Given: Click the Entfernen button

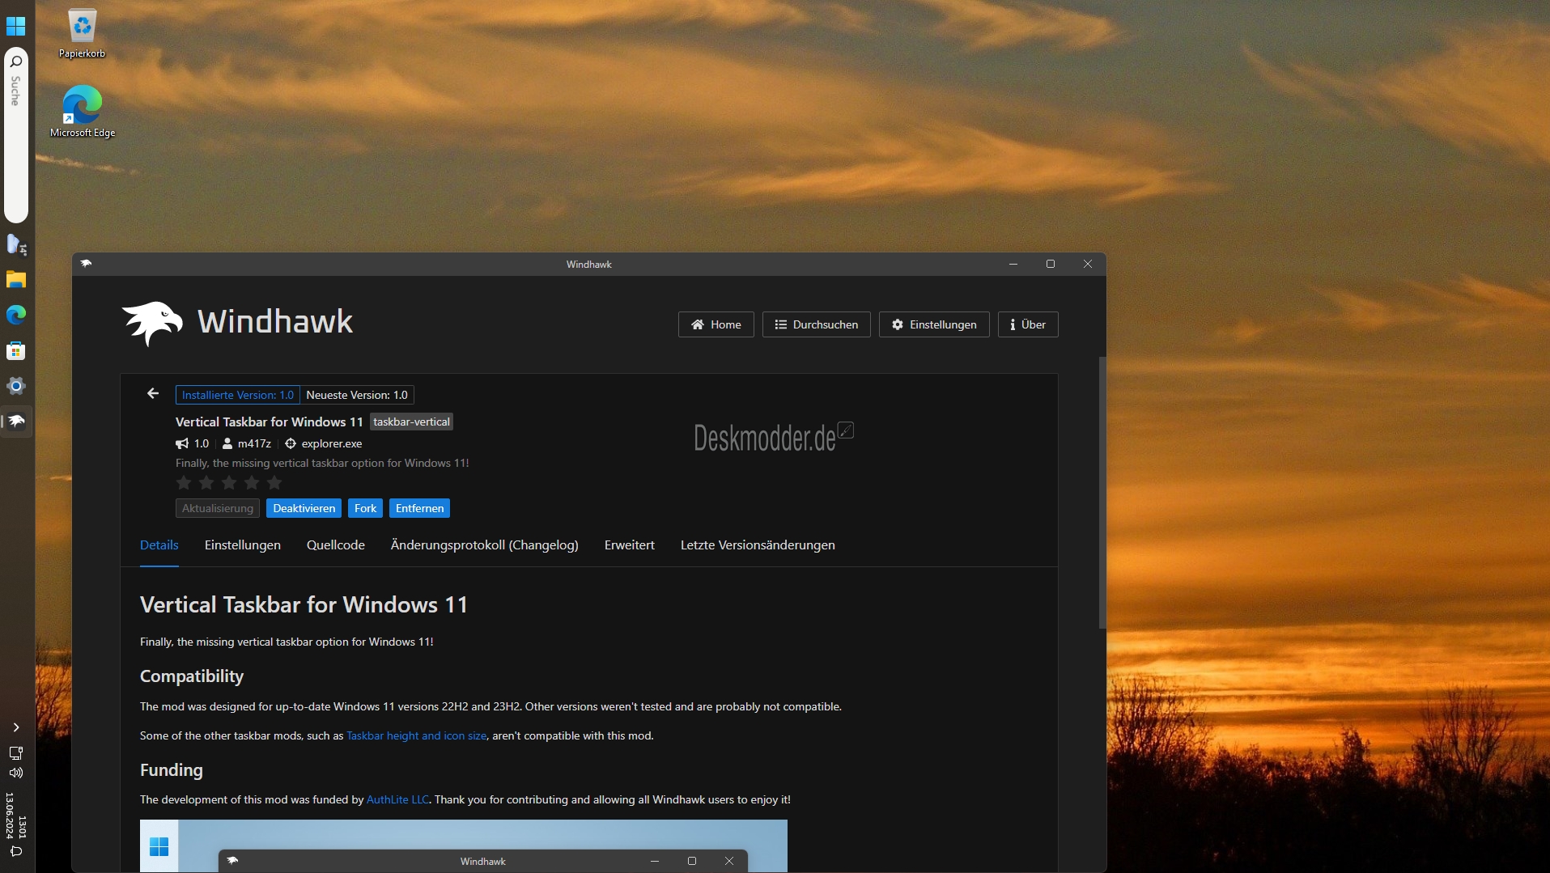Looking at the screenshot, I should [x=419, y=508].
